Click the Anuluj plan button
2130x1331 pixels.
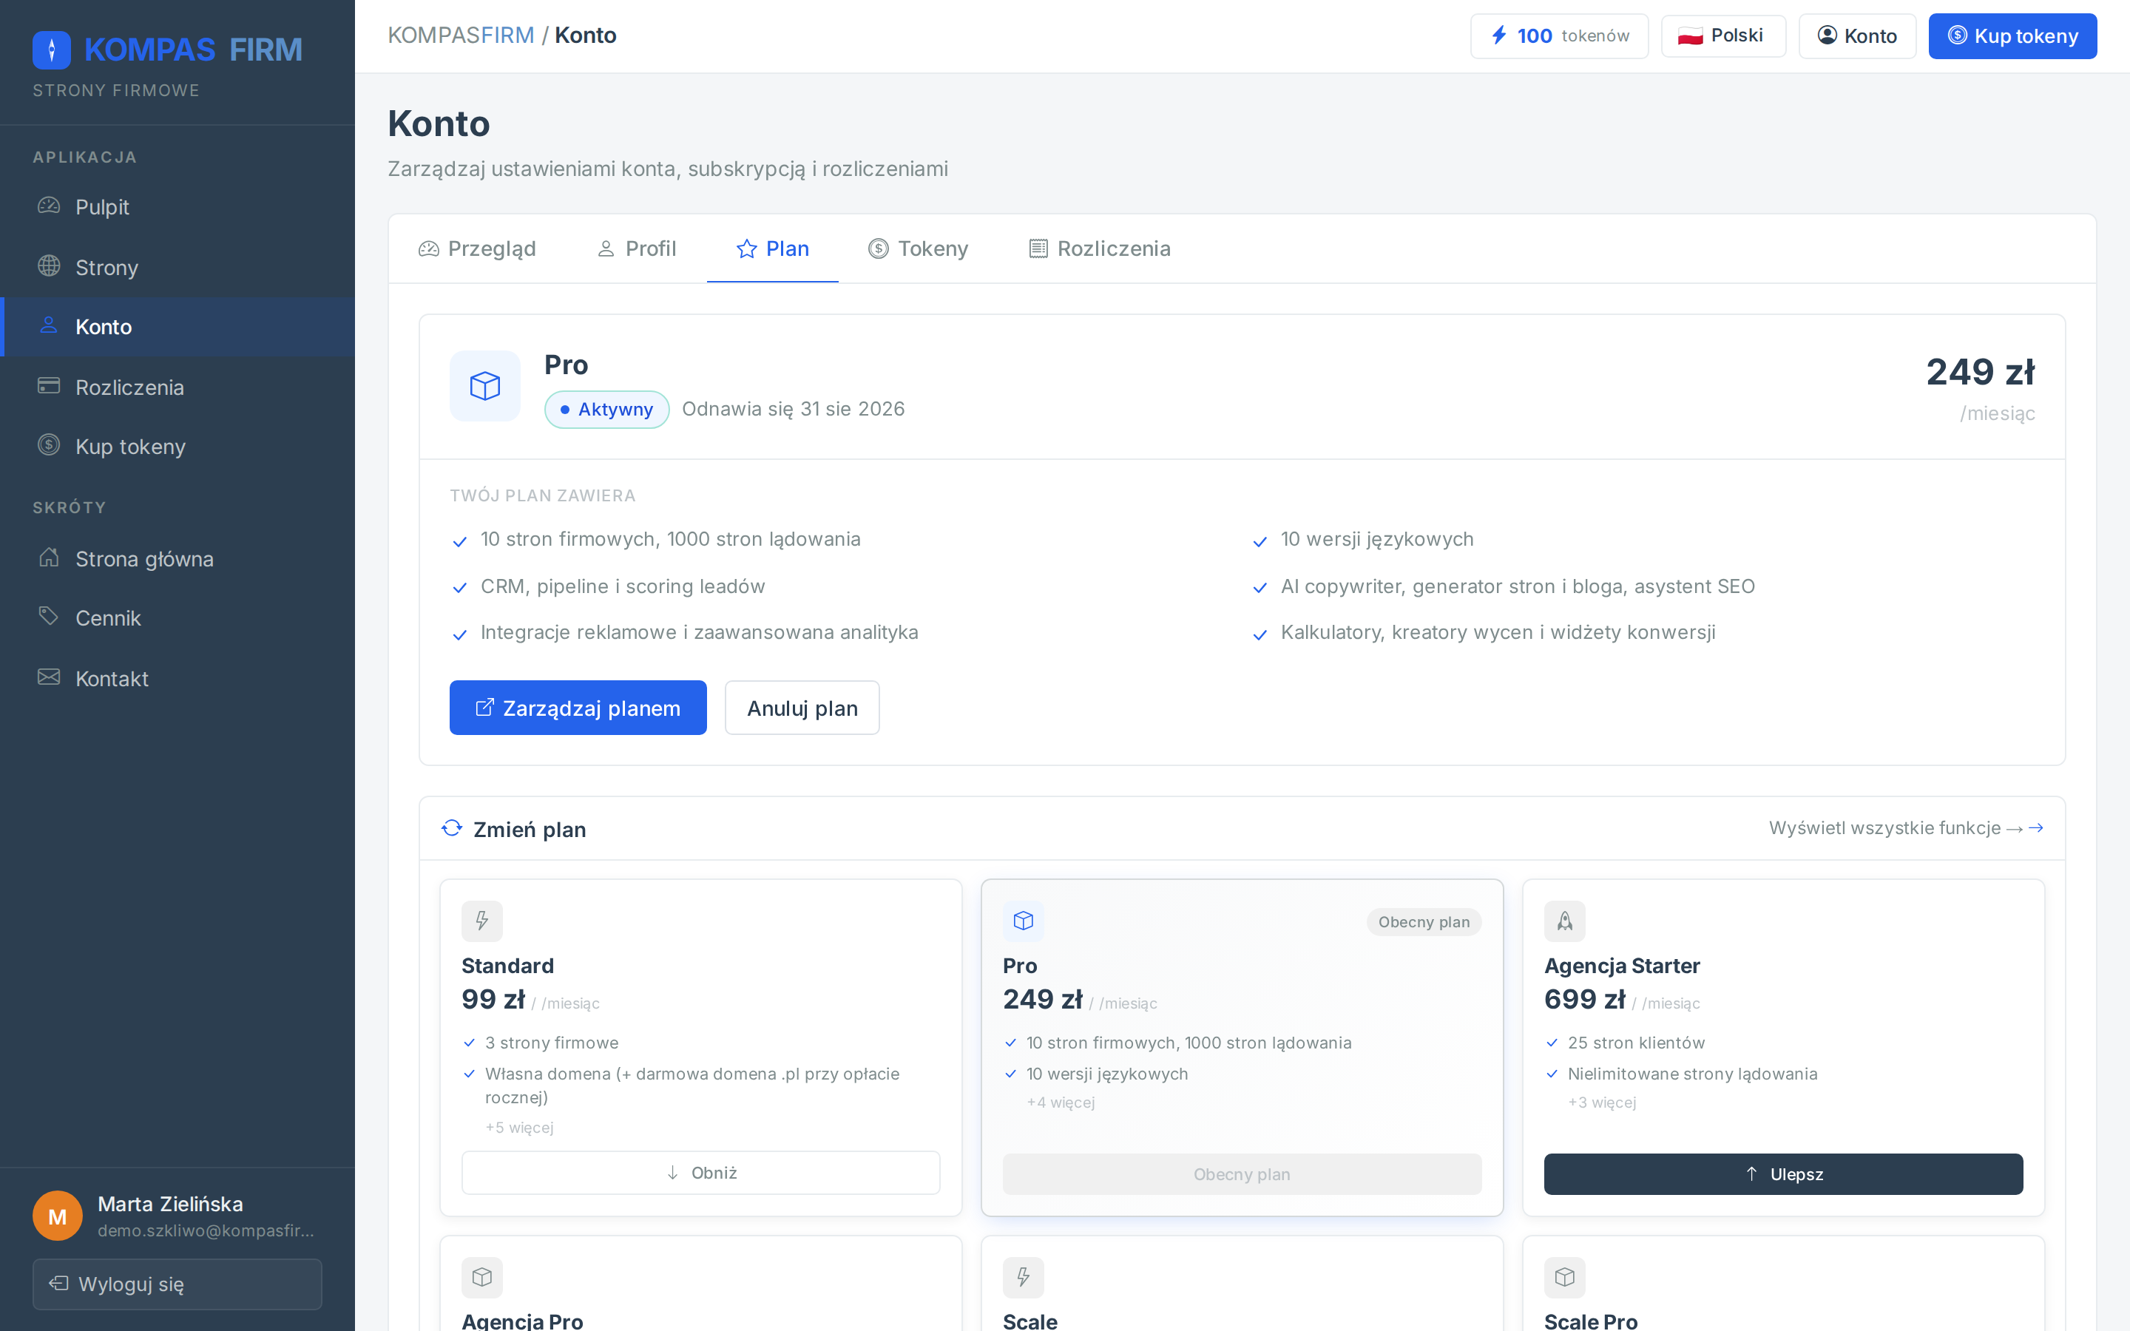click(x=802, y=708)
